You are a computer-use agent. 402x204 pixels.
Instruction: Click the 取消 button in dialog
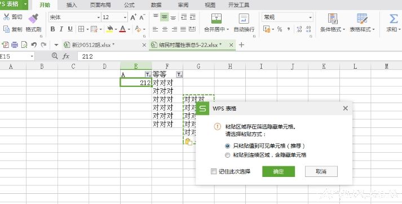pyautogui.click(x=321, y=171)
